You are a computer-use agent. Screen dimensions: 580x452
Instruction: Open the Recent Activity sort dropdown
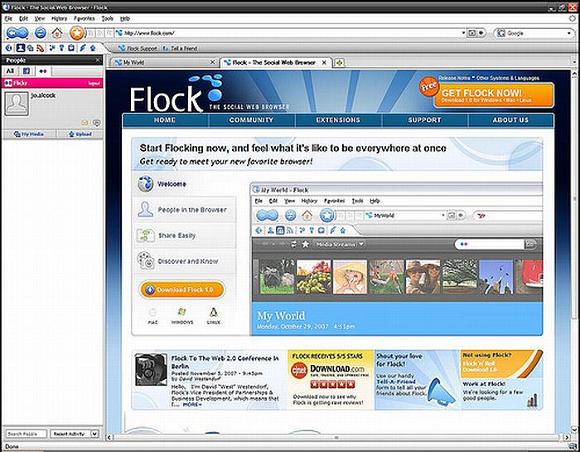point(75,434)
